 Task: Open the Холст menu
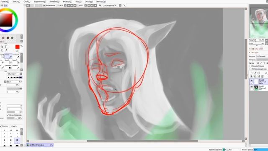point(16,1)
